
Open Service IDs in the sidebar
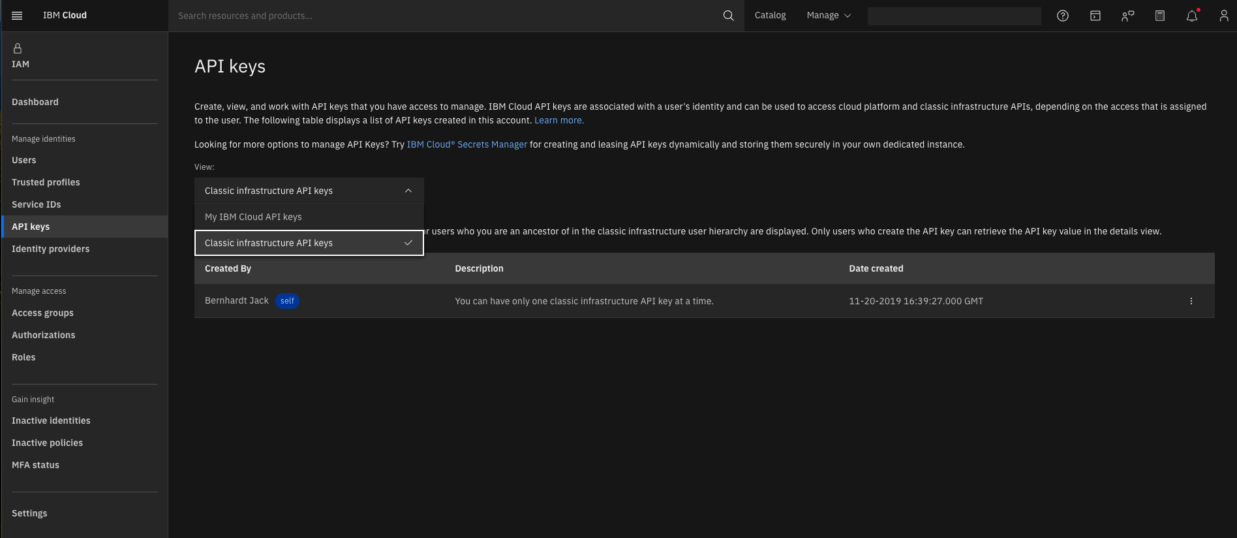coord(37,204)
